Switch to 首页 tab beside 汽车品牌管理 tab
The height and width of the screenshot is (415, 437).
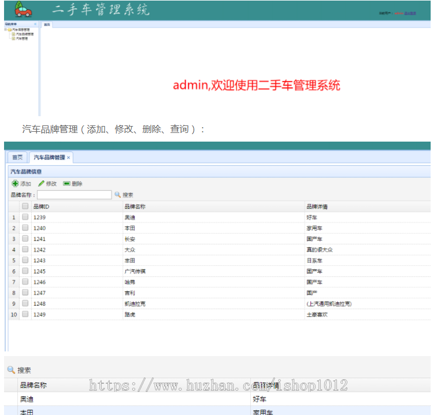pos(17,157)
